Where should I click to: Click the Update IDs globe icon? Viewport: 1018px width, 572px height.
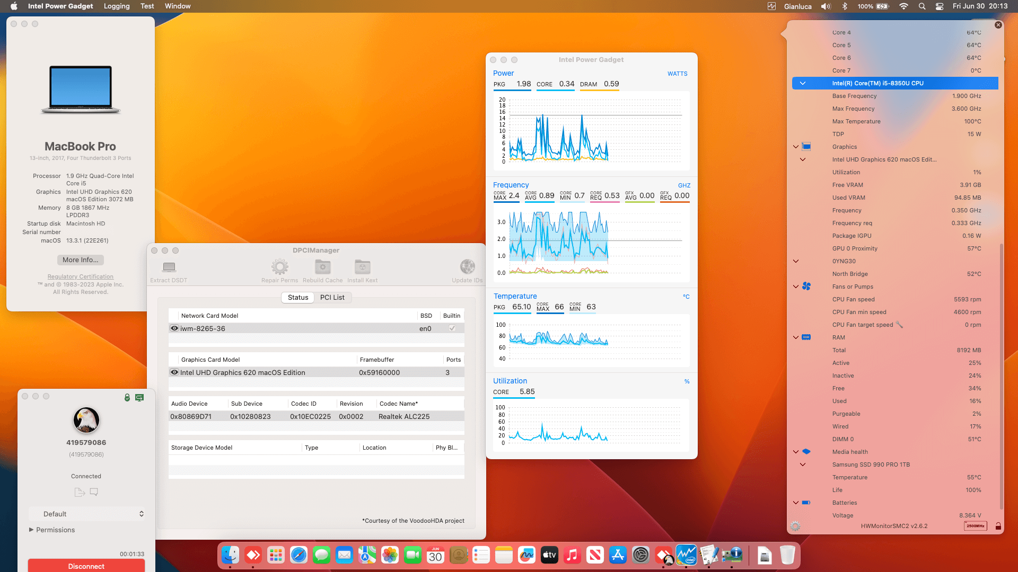467,267
